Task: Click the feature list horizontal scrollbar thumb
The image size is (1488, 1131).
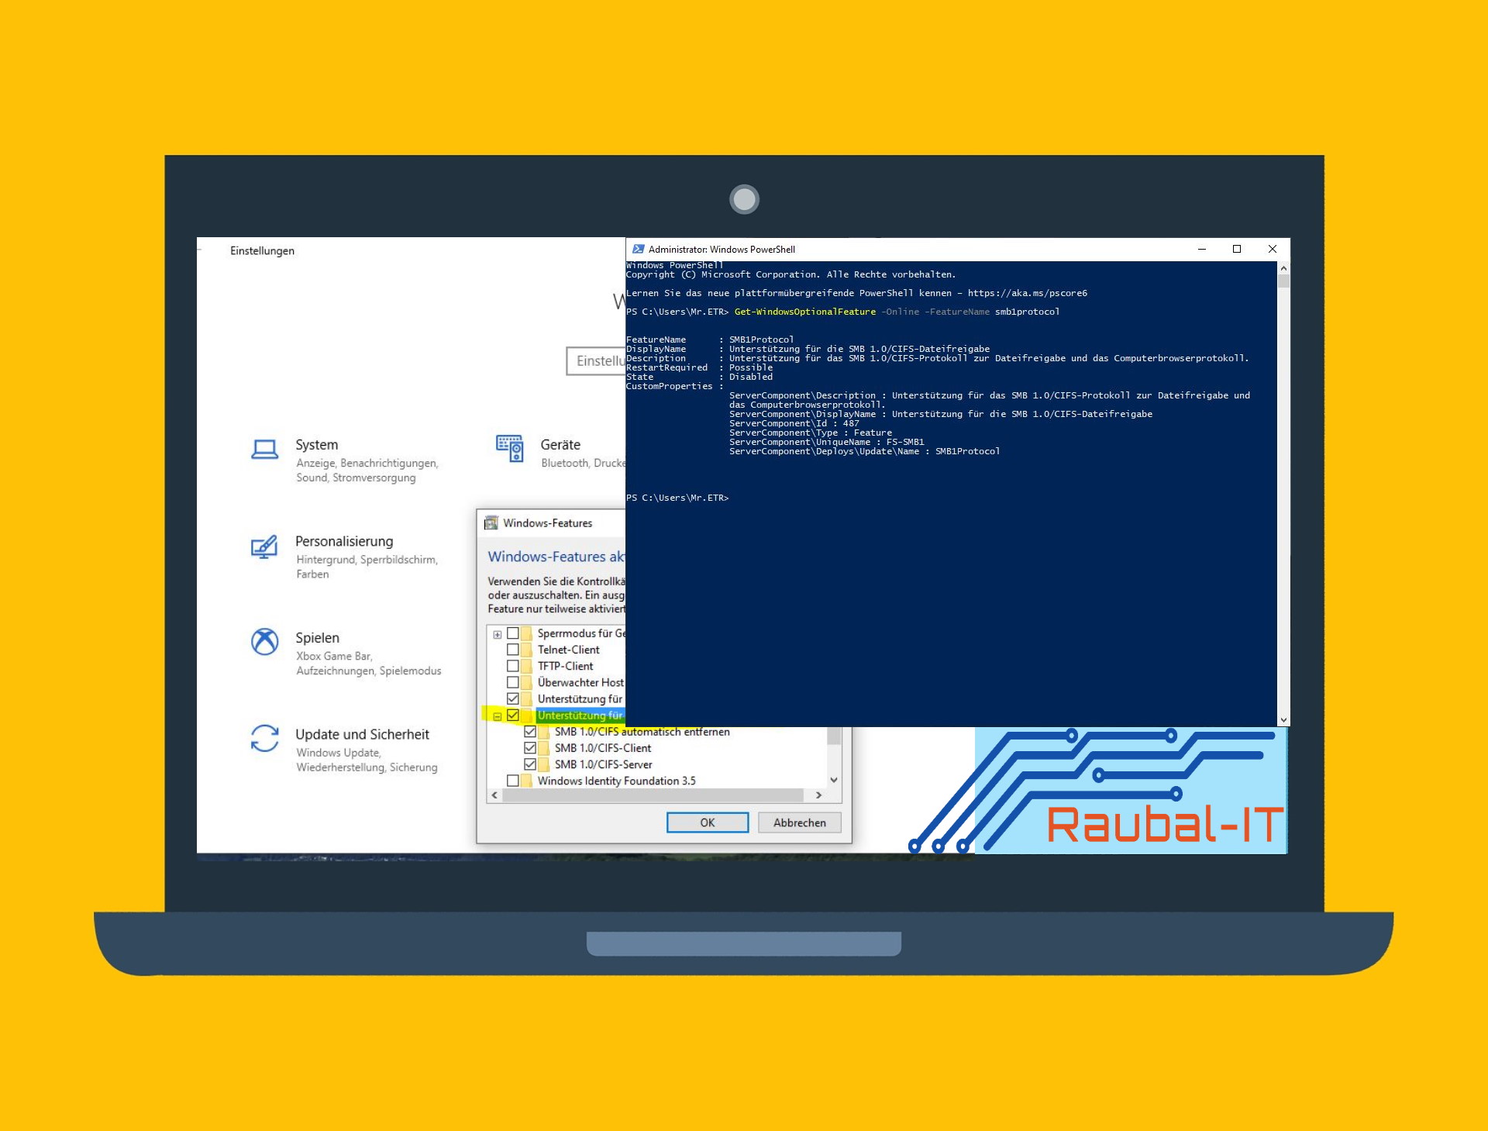Action: tap(653, 795)
